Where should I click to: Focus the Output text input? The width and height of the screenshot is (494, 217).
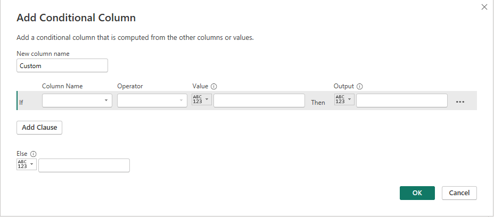pyautogui.click(x=401, y=101)
